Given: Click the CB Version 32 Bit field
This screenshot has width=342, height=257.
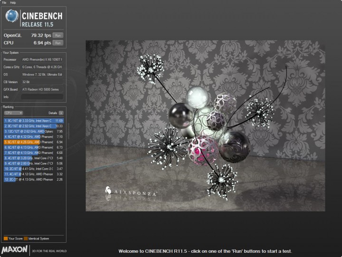Looking at the screenshot, I should (42, 82).
